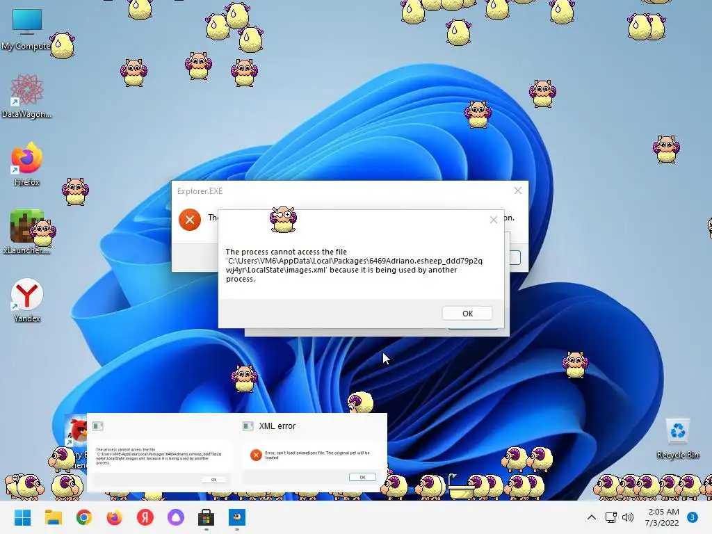Open the Recycle Bin on the desktop

tap(677, 438)
